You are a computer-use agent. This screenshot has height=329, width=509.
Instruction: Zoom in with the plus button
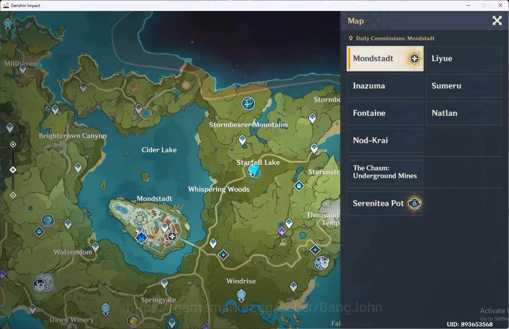click(13, 144)
